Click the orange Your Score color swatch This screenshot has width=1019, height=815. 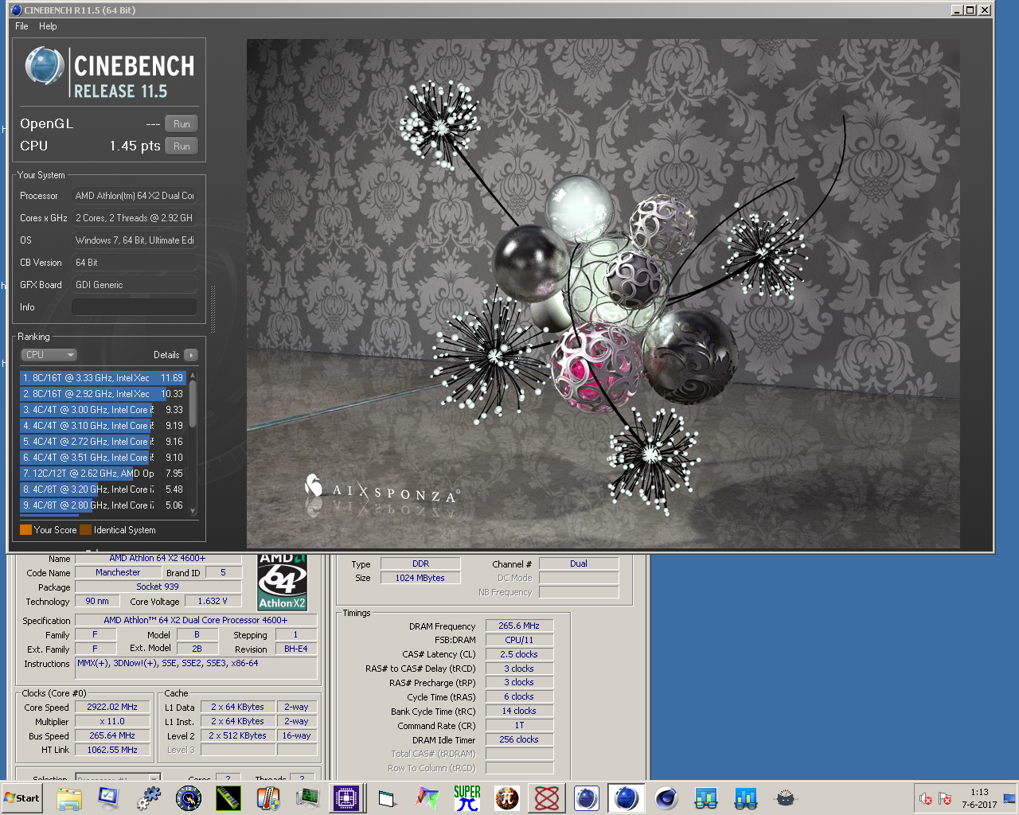(x=25, y=530)
